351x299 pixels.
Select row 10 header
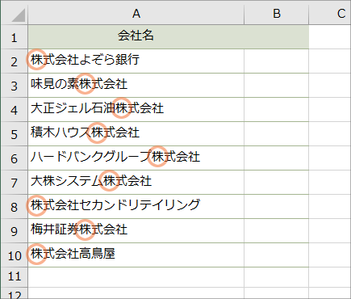[14, 255]
